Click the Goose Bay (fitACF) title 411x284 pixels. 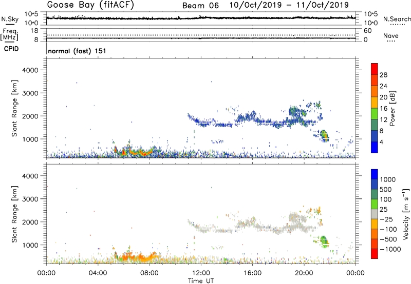click(x=90, y=5)
